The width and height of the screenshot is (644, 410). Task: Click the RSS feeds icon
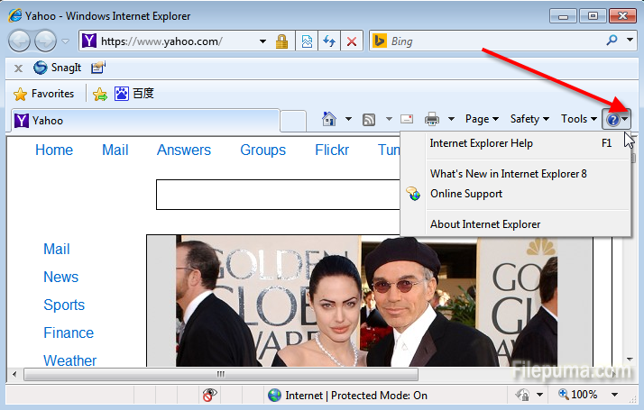coord(369,119)
